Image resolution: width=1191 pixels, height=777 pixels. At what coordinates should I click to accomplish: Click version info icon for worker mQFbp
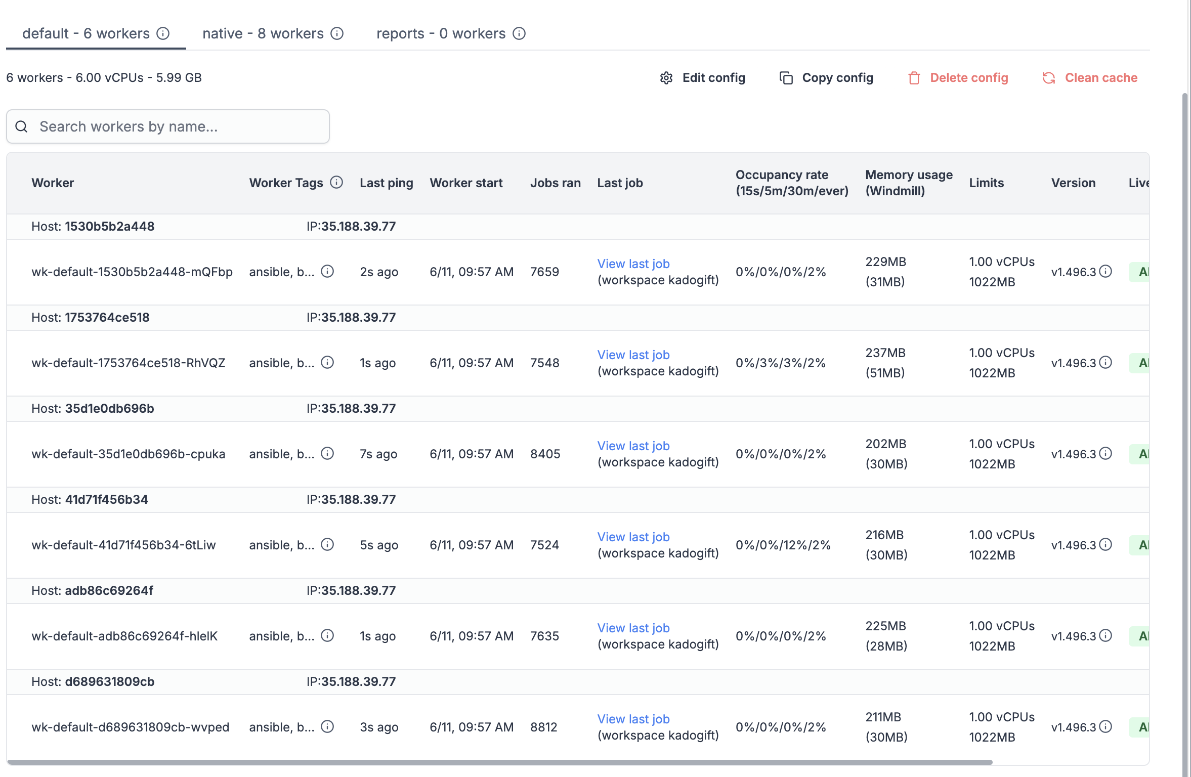coord(1106,272)
